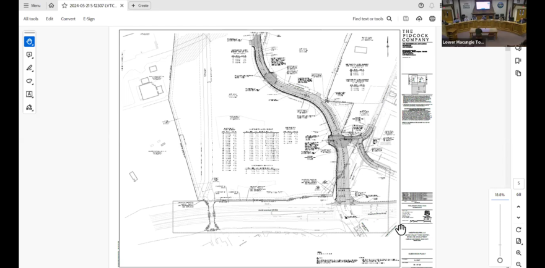Star the current document tab
Screen dimensions: 545x268
(x=64, y=6)
